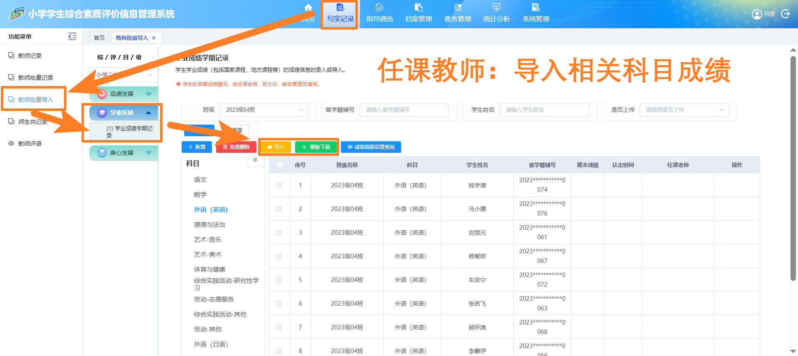
Task: Switch to the 首页 tab
Action: point(99,38)
